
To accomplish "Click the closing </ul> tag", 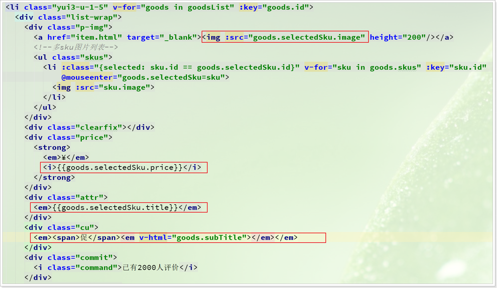I will tap(45, 107).
